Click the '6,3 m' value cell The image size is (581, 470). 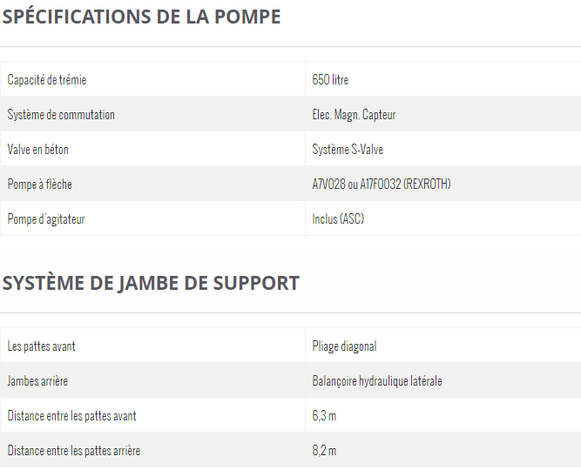point(443,415)
